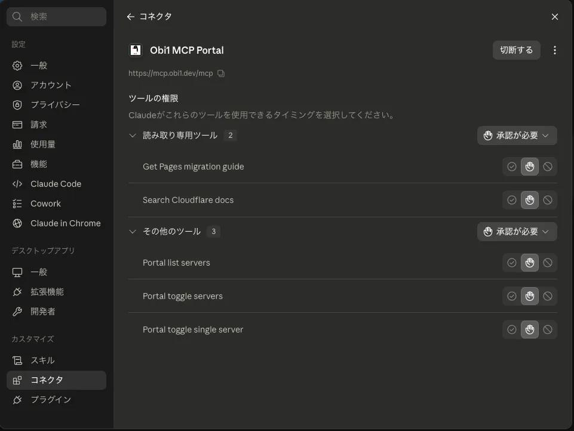
Task: Open 使用量 usage settings
Action: [56, 144]
